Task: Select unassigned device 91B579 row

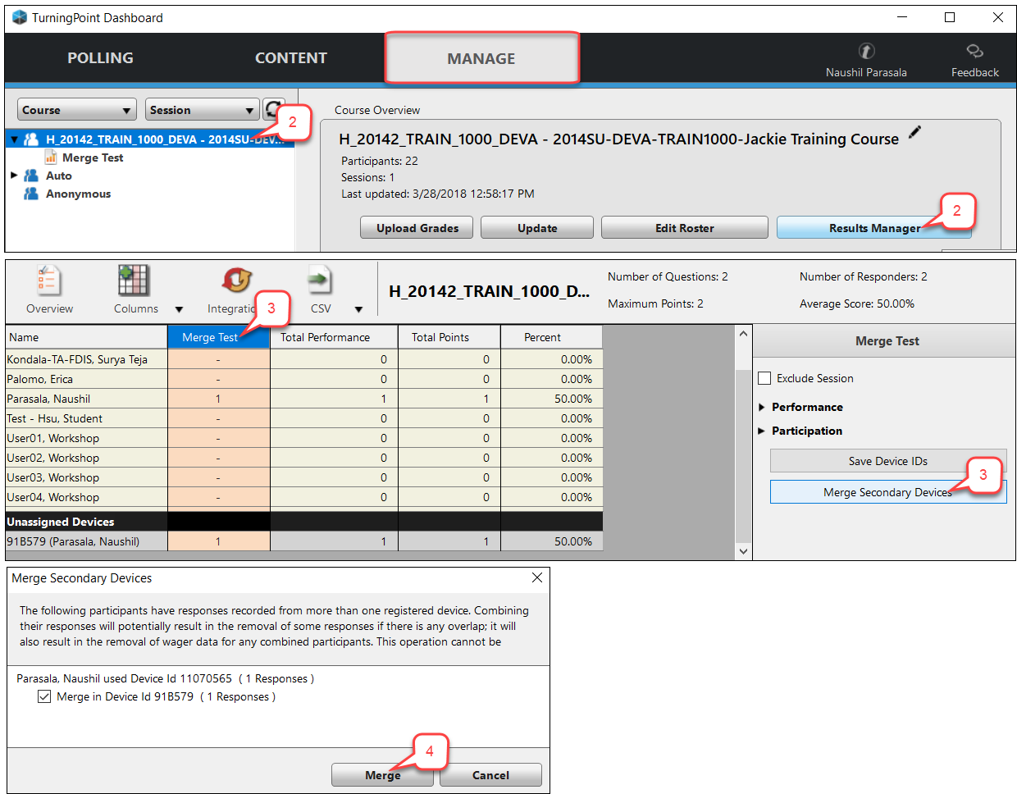Action: [x=304, y=541]
